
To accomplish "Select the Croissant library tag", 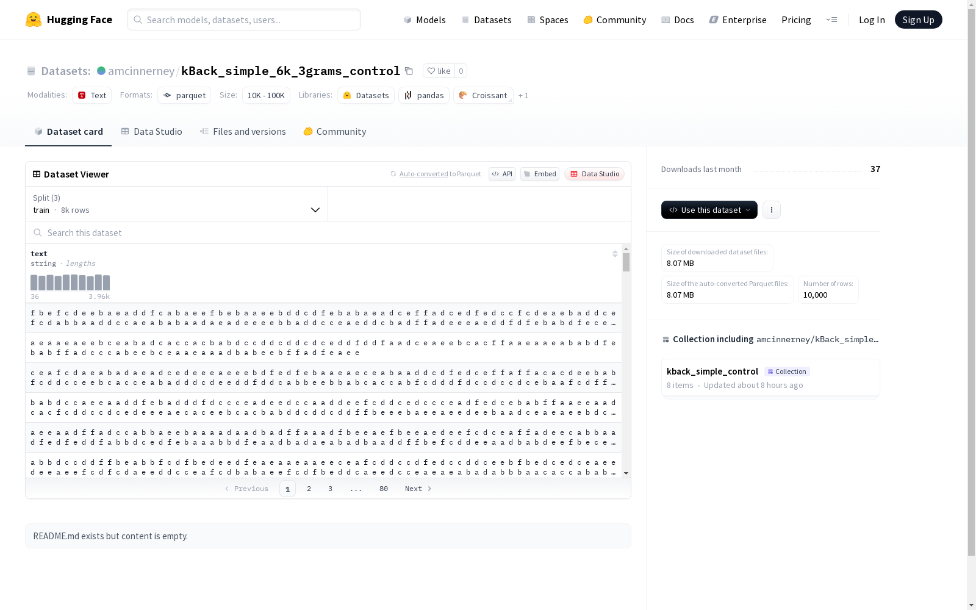I will point(483,95).
